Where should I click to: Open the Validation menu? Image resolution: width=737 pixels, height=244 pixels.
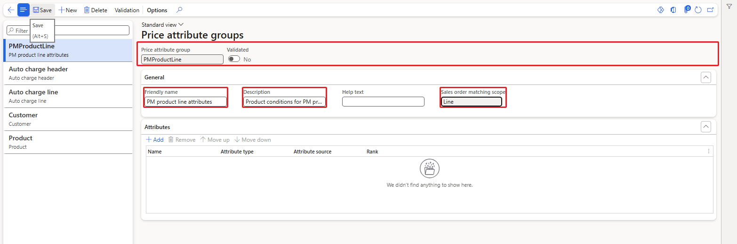click(x=127, y=10)
